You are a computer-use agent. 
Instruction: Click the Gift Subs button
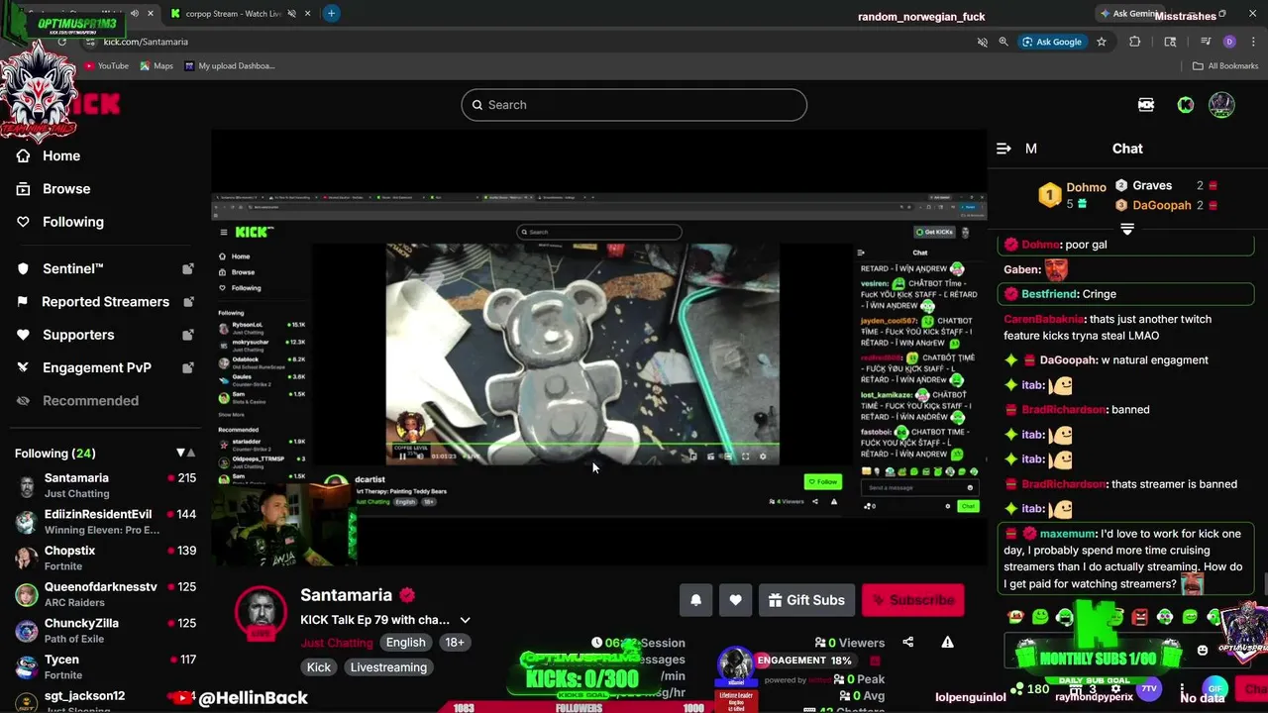806,600
